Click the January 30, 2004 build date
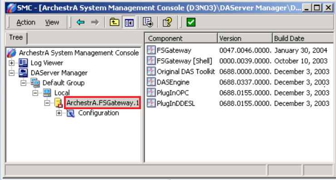336x180 pixels. (301, 50)
